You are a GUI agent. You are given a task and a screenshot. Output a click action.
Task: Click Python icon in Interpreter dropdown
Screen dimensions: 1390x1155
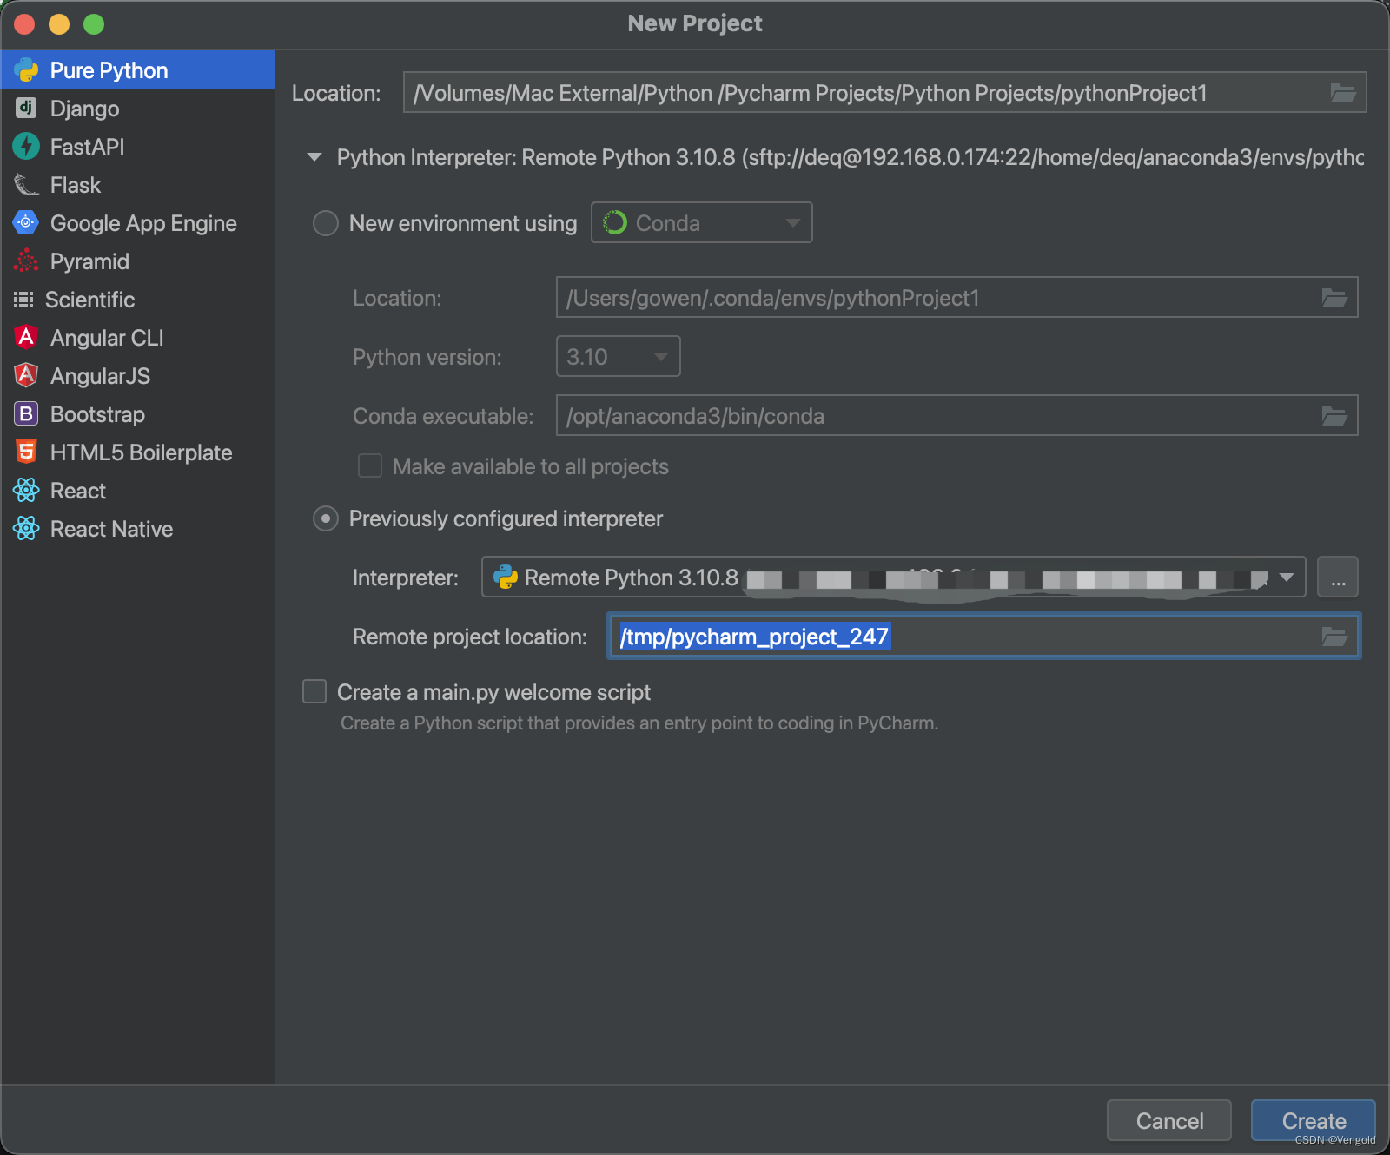click(x=505, y=577)
